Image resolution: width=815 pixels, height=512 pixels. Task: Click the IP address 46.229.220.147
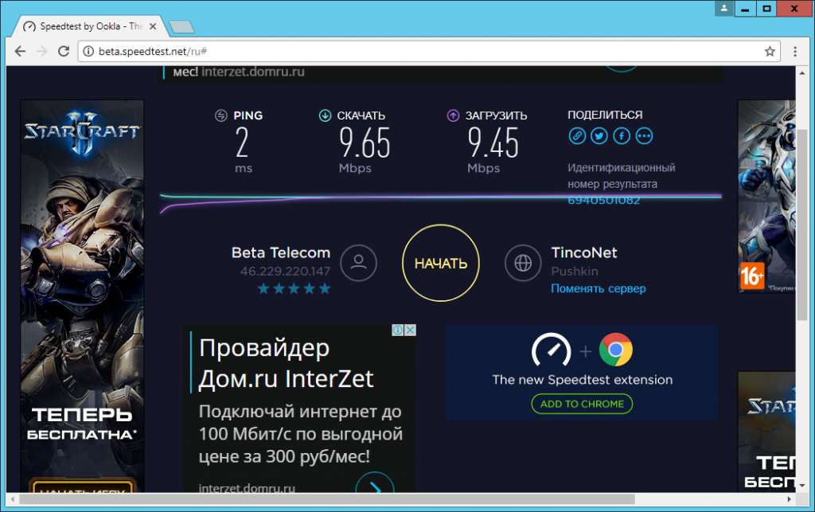click(x=285, y=272)
